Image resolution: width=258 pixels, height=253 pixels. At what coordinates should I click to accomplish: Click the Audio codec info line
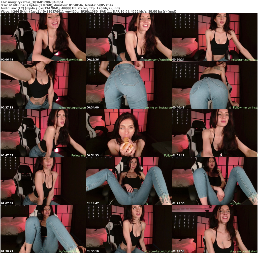point(66,8)
